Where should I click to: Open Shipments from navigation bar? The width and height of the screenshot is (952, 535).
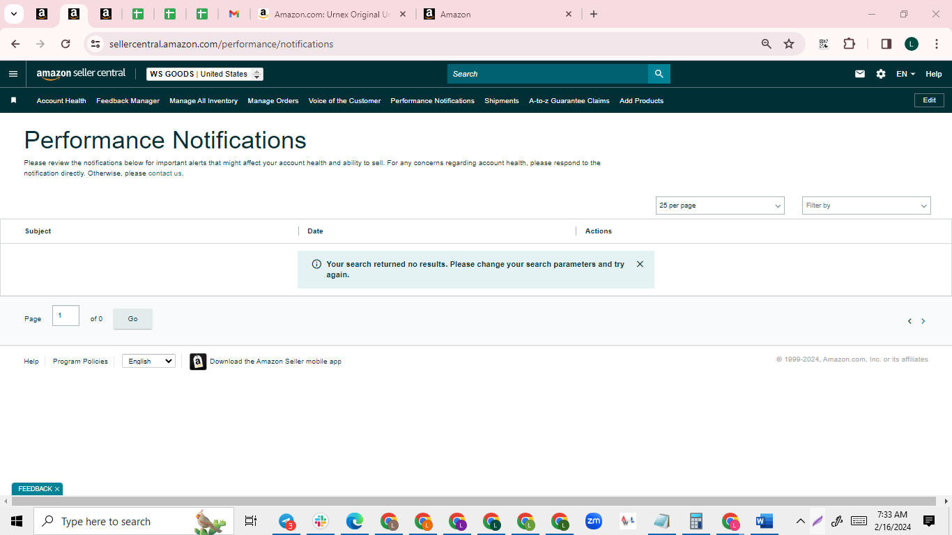point(502,101)
